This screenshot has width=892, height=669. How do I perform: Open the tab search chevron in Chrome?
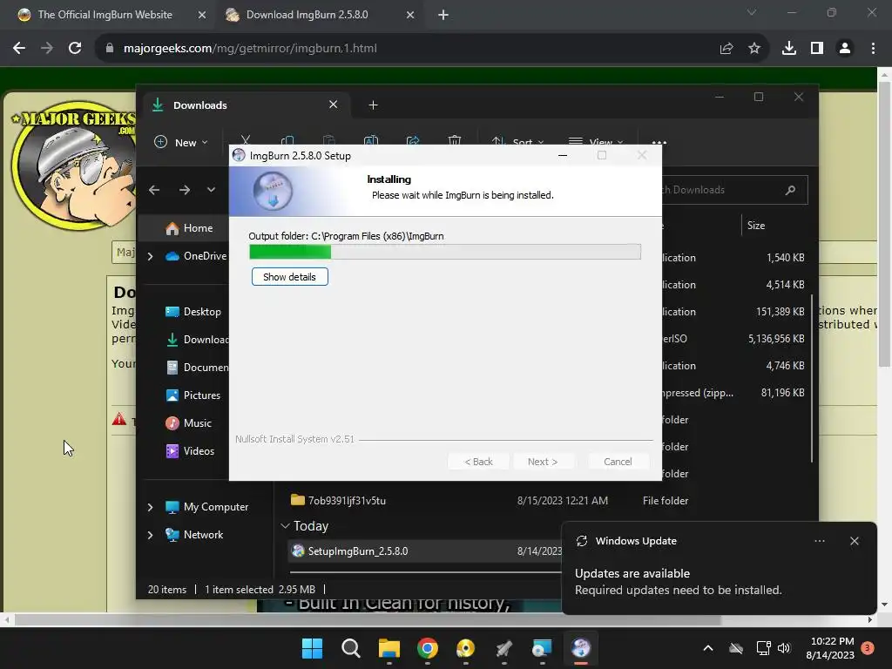pyautogui.click(x=752, y=12)
